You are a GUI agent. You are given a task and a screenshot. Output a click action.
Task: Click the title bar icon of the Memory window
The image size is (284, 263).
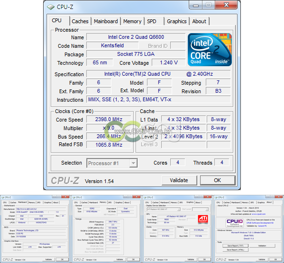74,197
